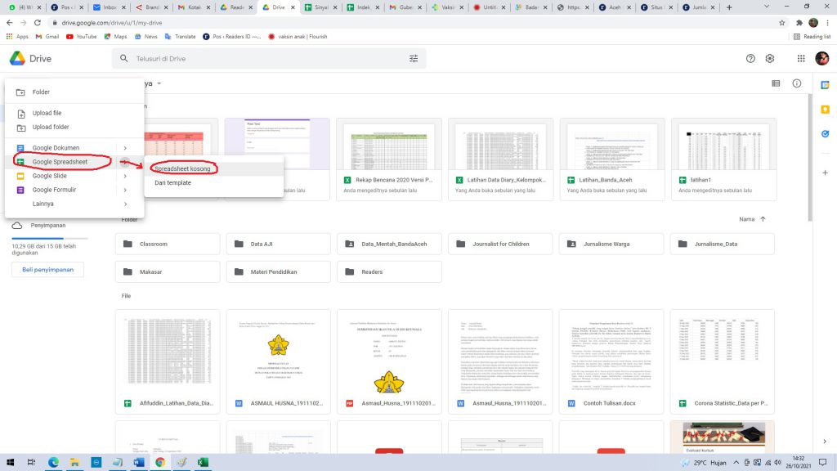Click the search magnifier icon

tap(124, 58)
